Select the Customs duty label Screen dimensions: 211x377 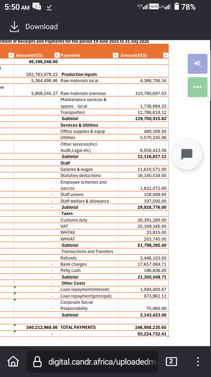pyautogui.click(x=74, y=220)
